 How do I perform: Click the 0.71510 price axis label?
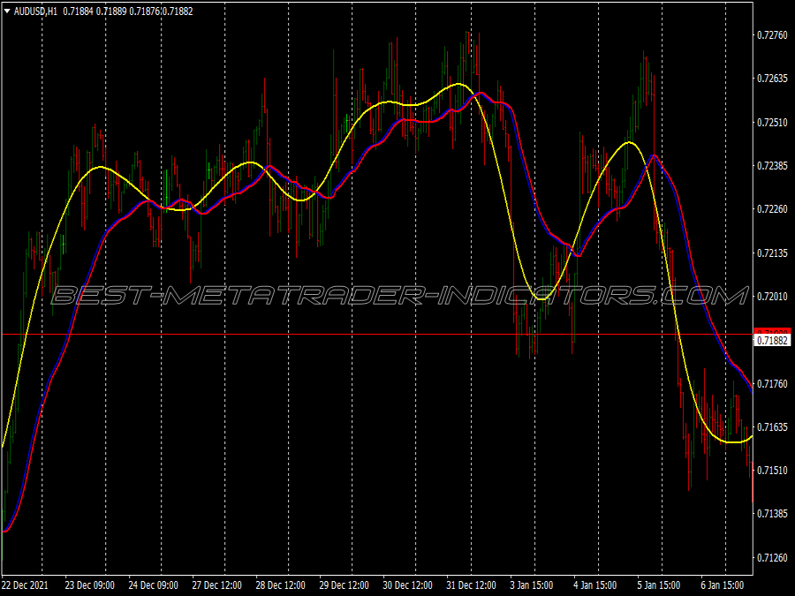[772, 471]
